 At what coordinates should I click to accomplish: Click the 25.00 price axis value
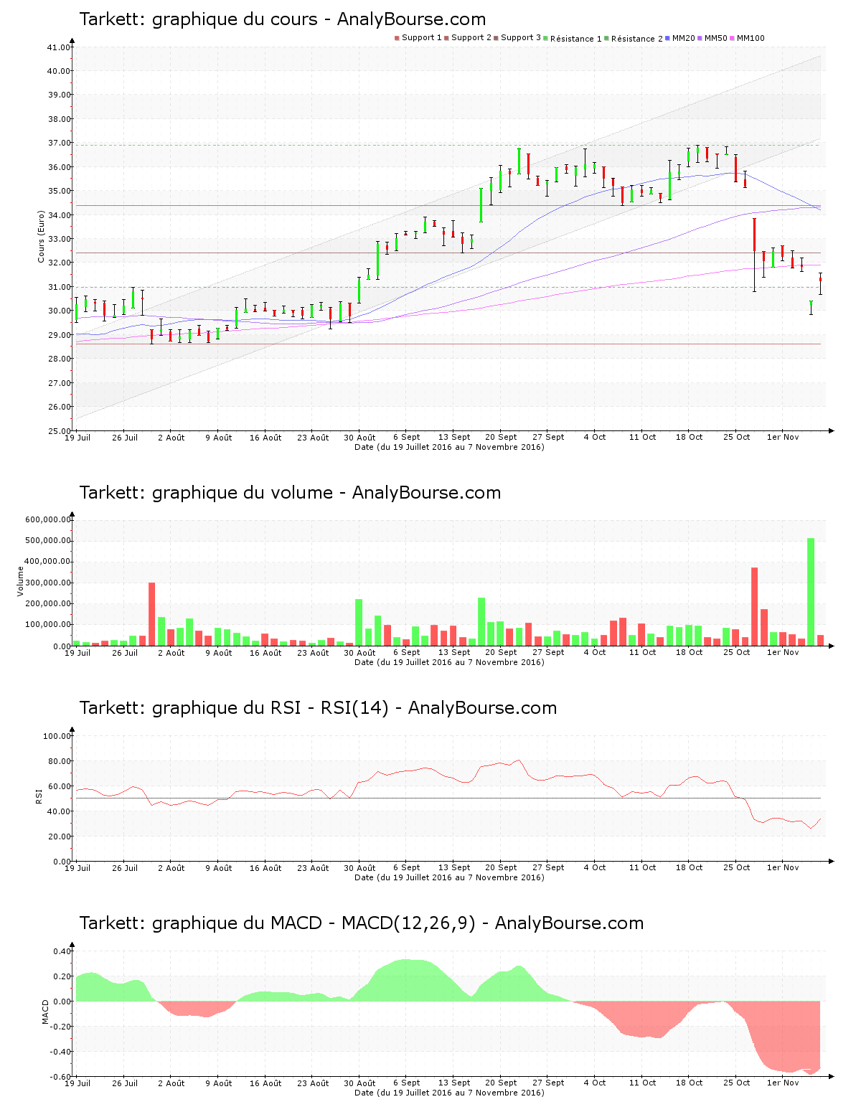[x=59, y=430]
